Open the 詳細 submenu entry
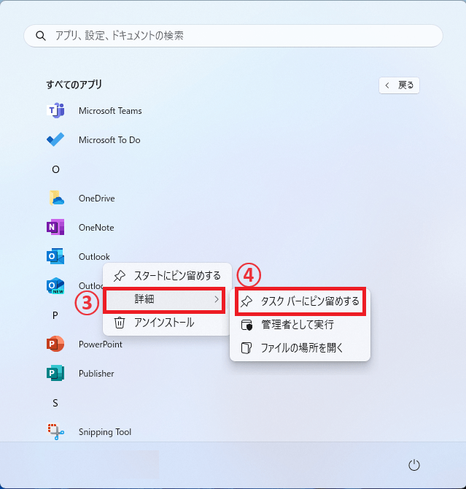Screen dimensions: 466x489 click(164, 299)
